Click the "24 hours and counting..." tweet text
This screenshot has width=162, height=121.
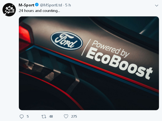[39, 11]
